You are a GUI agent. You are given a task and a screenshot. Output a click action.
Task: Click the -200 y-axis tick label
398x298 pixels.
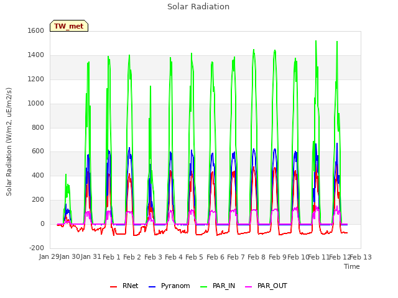pyautogui.click(x=37, y=248)
